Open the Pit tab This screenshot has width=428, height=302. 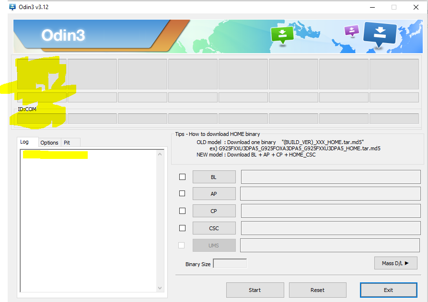click(x=67, y=143)
